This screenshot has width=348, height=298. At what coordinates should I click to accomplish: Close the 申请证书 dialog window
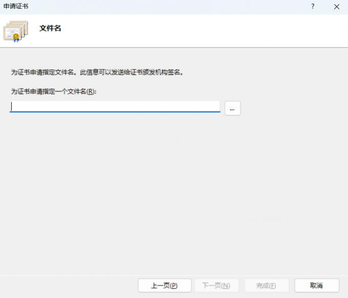click(336, 7)
